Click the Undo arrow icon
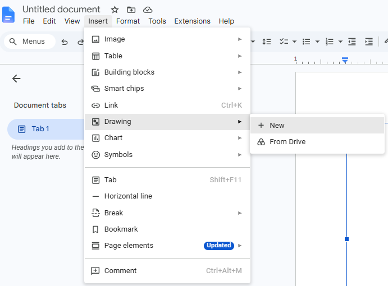Screen dimensions: 388x286 [65, 41]
